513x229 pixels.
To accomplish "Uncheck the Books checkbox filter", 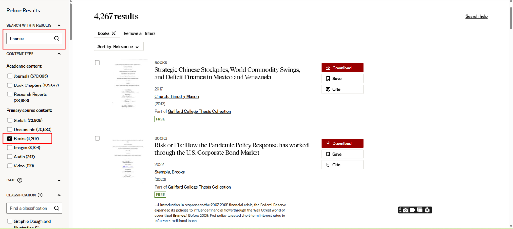I will coord(10,138).
